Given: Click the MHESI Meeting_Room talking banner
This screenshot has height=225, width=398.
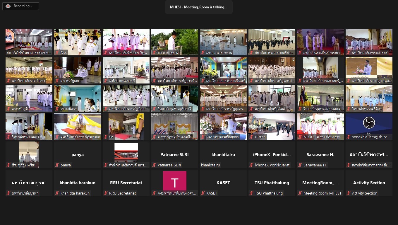Looking at the screenshot, I should 199,7.
